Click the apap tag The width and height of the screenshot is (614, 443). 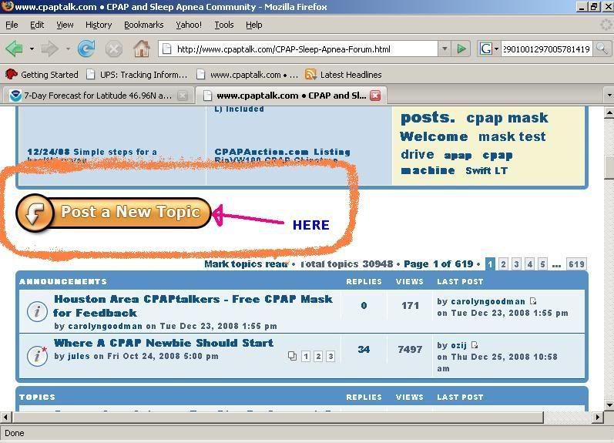click(x=458, y=156)
